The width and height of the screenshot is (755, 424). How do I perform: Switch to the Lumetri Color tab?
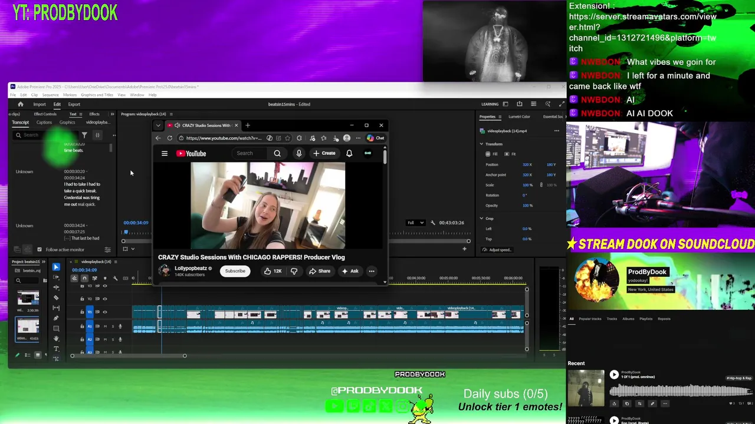(519, 117)
